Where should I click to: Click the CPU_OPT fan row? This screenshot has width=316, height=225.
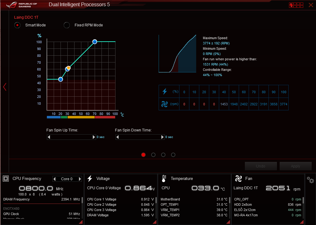(x=268, y=199)
